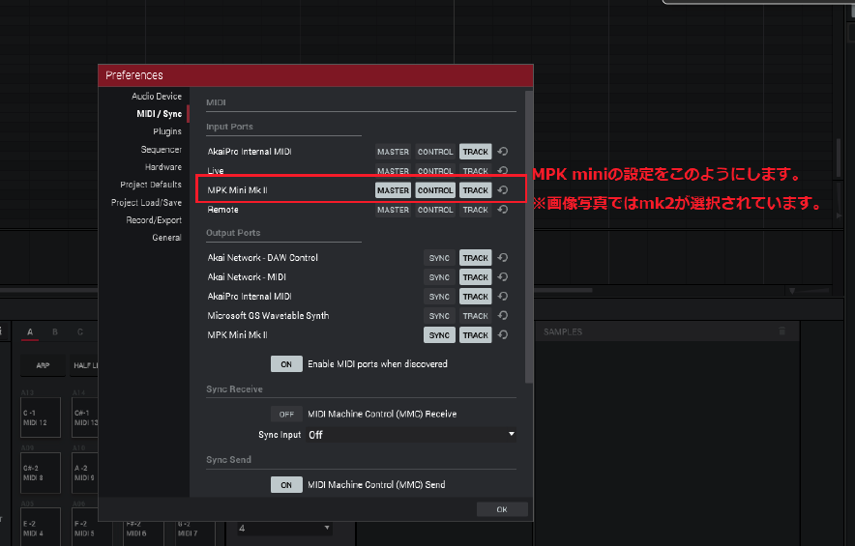Click pad E-2 MIDI 4
The width and height of the screenshot is (855, 546).
(41, 527)
